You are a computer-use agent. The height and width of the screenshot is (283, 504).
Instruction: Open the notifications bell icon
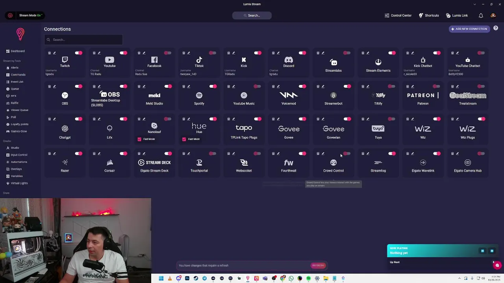click(x=481, y=15)
